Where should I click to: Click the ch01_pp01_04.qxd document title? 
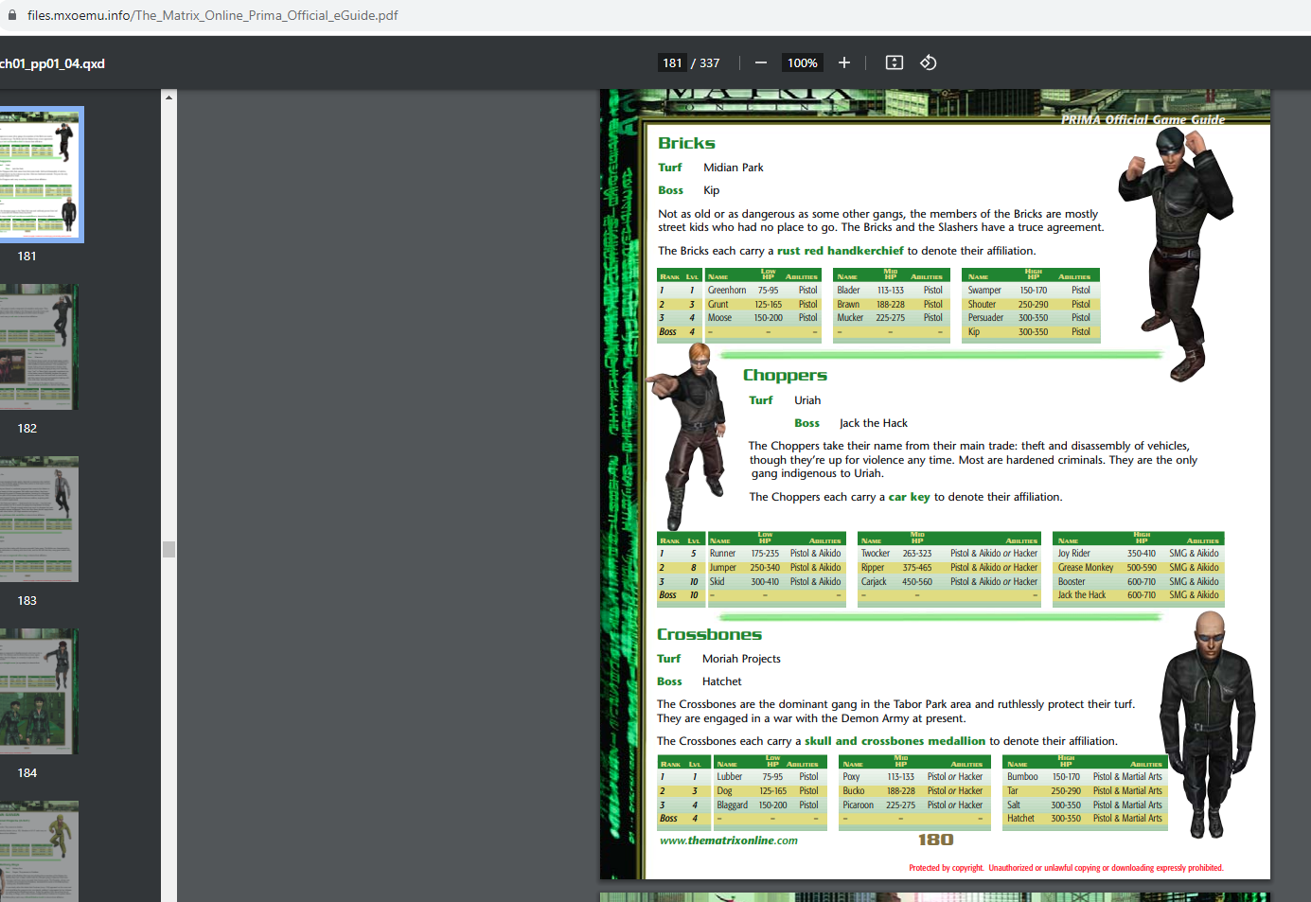[52, 63]
